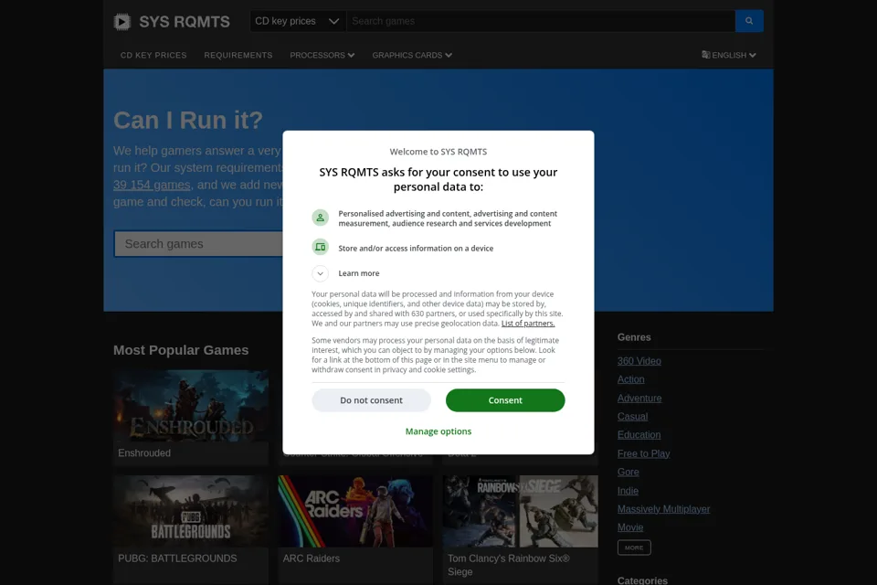Expand the Learn more chevron
Screen dimensions: 877x585
click(x=320, y=273)
